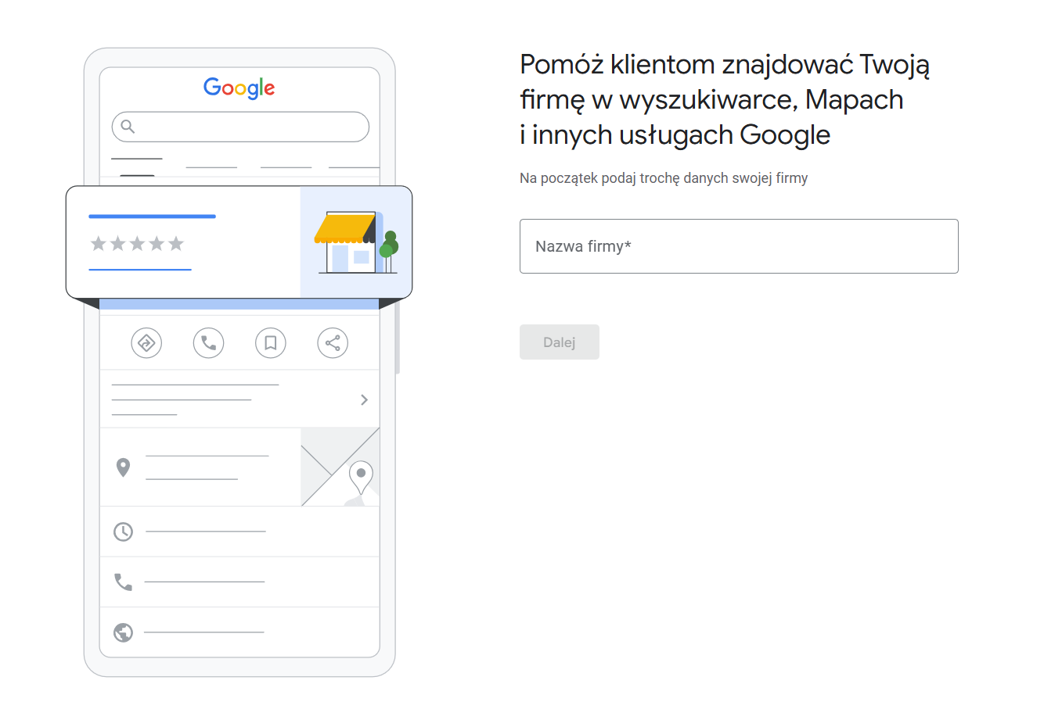Click the directions arrow icon
Screen dimensions: 1062x709
[x=146, y=343]
